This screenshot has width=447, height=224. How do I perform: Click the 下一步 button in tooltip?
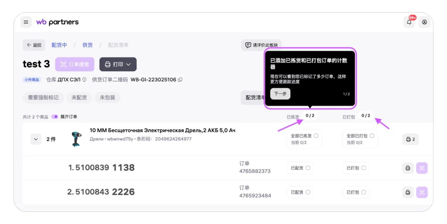tap(280, 94)
